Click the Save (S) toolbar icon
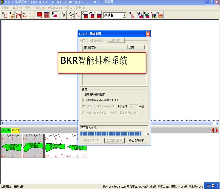 click(x=18, y=15)
